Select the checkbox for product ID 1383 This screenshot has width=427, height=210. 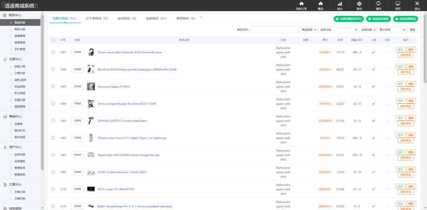click(x=53, y=121)
